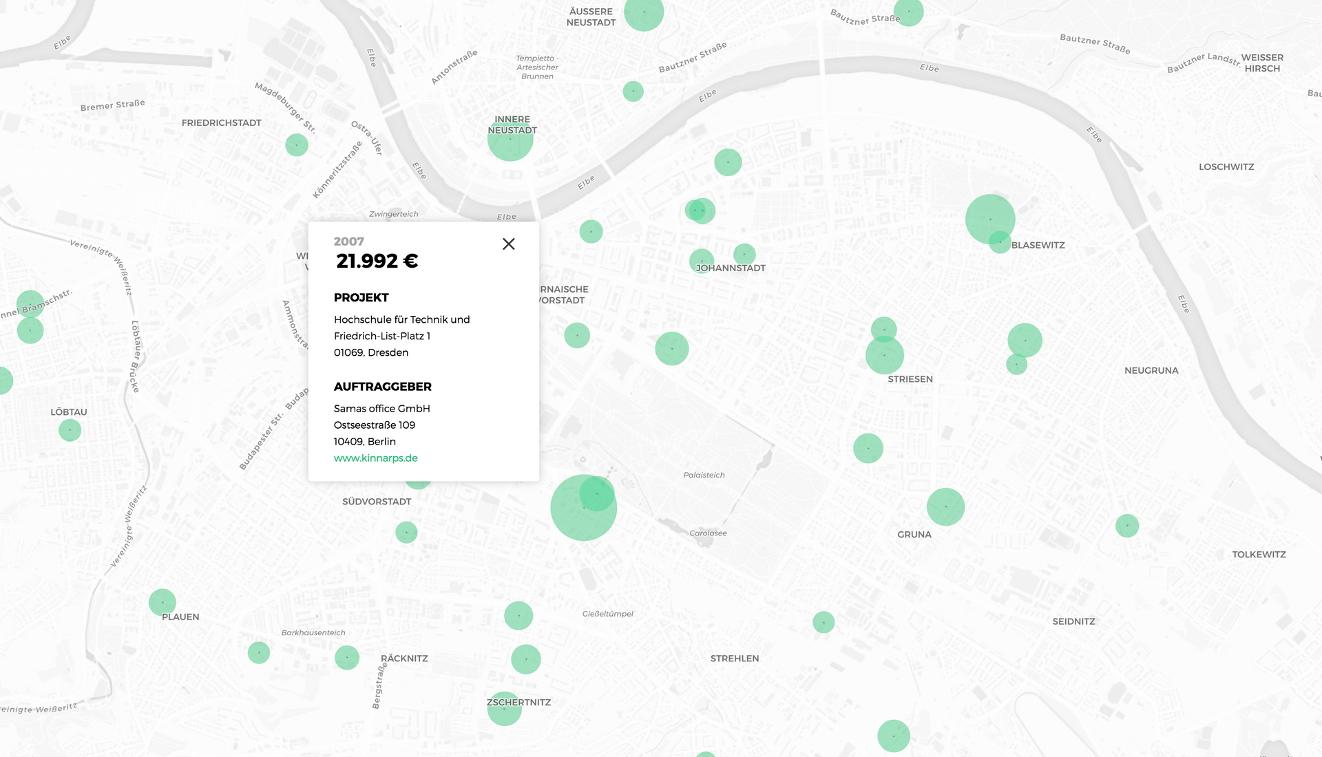Select the marker below the Löbtau label

(70, 430)
